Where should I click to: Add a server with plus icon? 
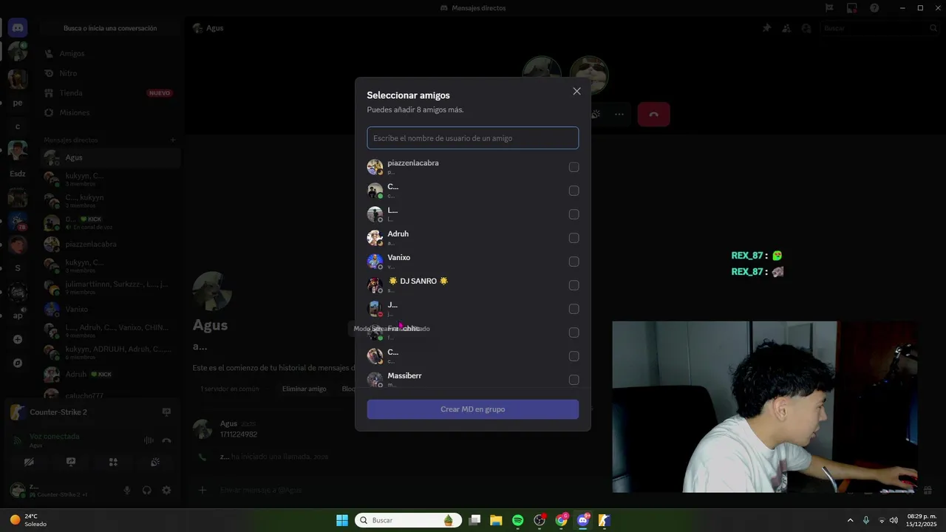click(18, 340)
